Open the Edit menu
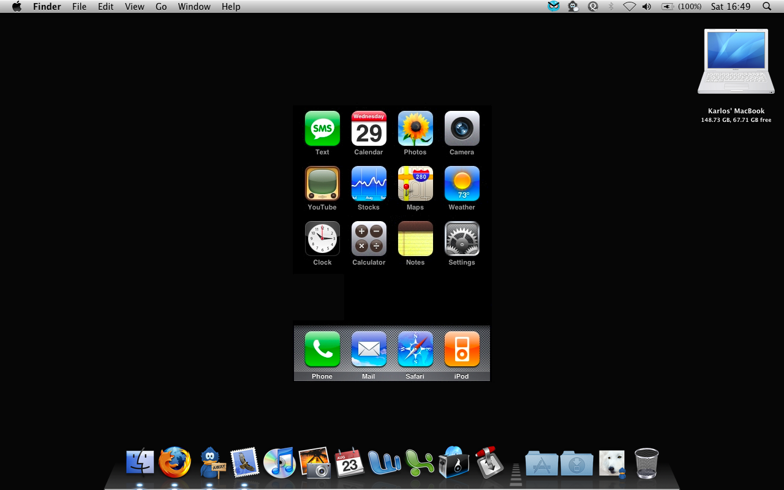Viewport: 784px width, 490px height. [x=106, y=6]
